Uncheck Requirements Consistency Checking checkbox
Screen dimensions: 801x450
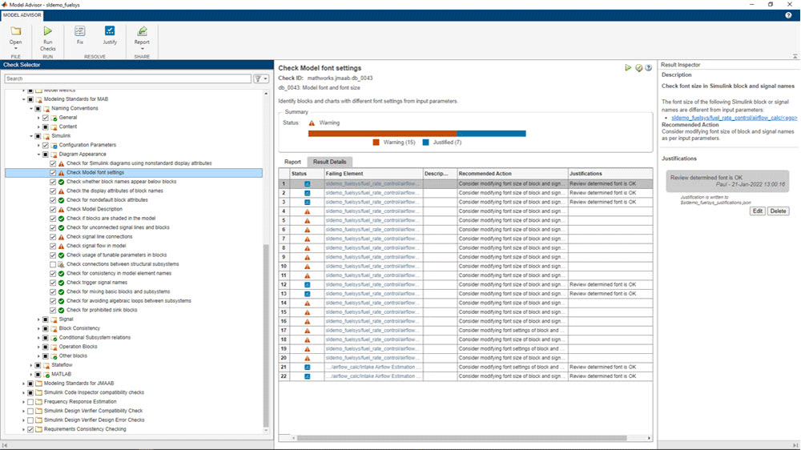tap(30, 429)
